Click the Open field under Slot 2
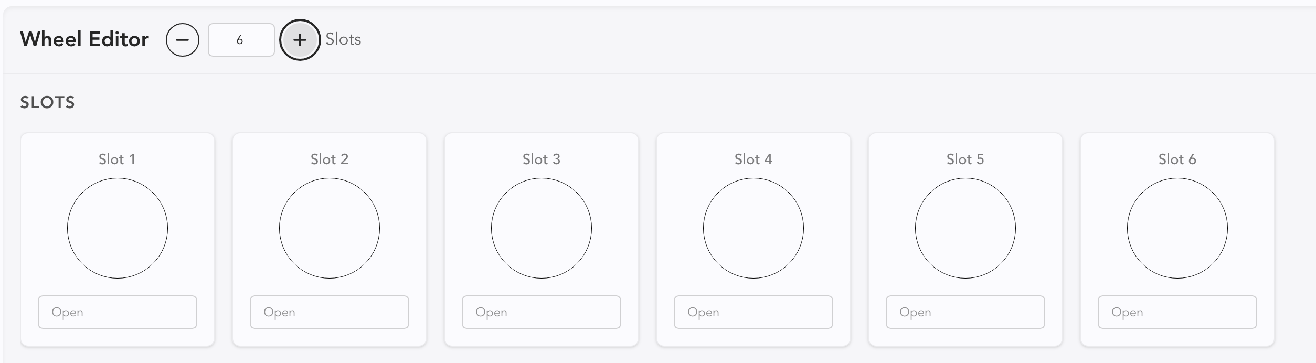1316x363 pixels. click(x=330, y=312)
